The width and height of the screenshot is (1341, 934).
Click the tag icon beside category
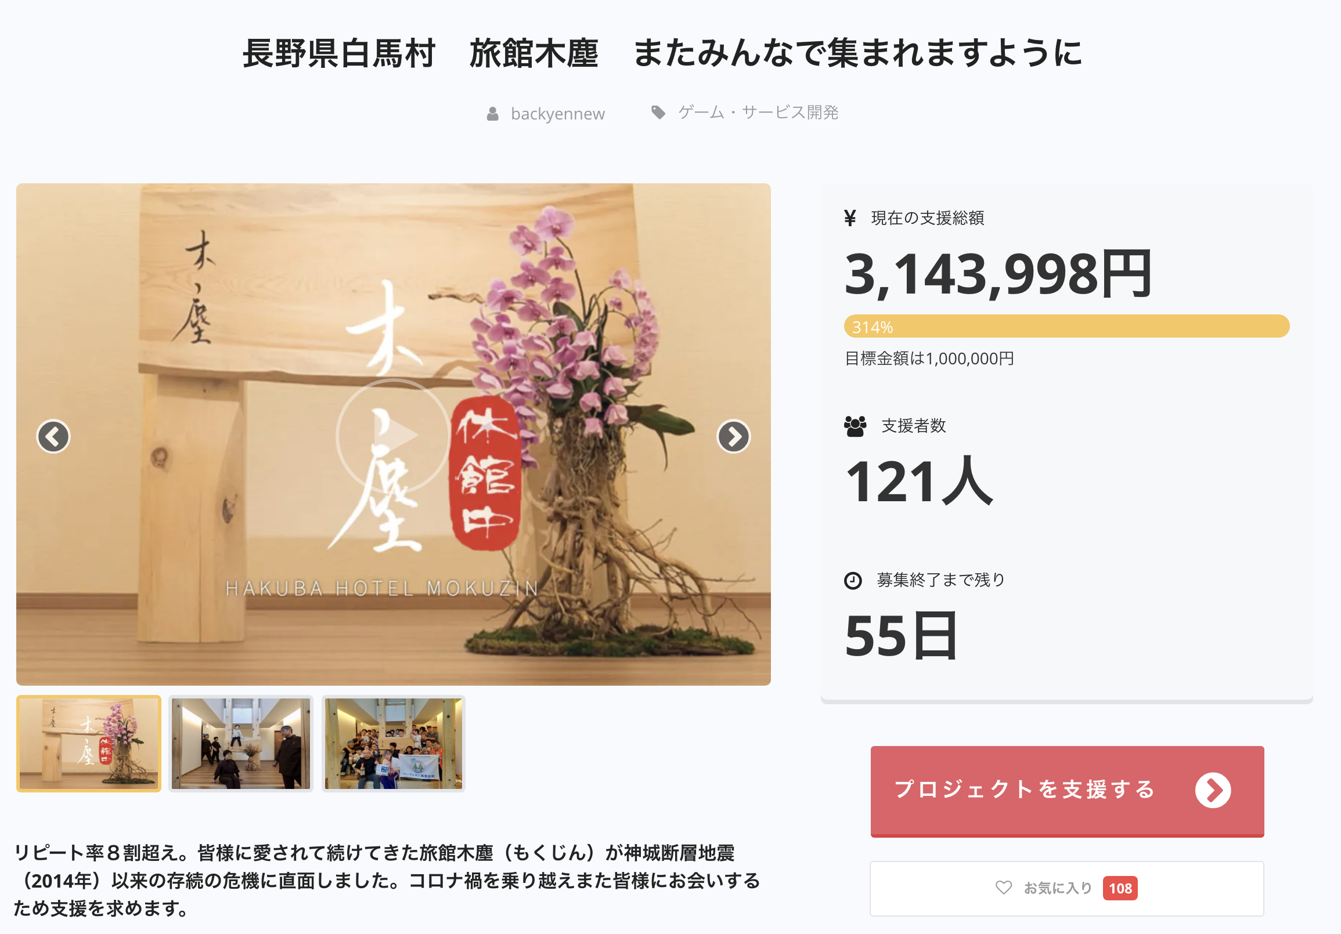pyautogui.click(x=658, y=112)
